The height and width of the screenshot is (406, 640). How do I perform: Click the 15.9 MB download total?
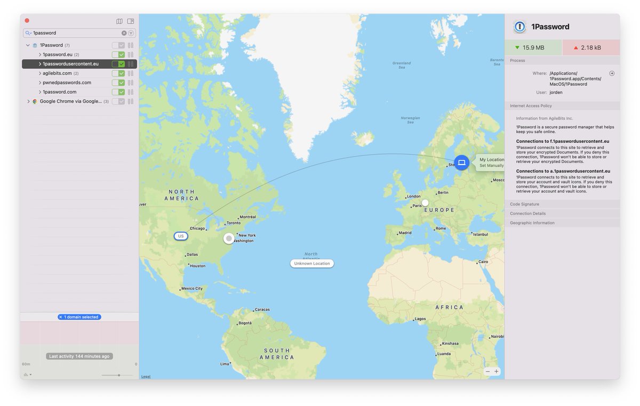point(533,47)
